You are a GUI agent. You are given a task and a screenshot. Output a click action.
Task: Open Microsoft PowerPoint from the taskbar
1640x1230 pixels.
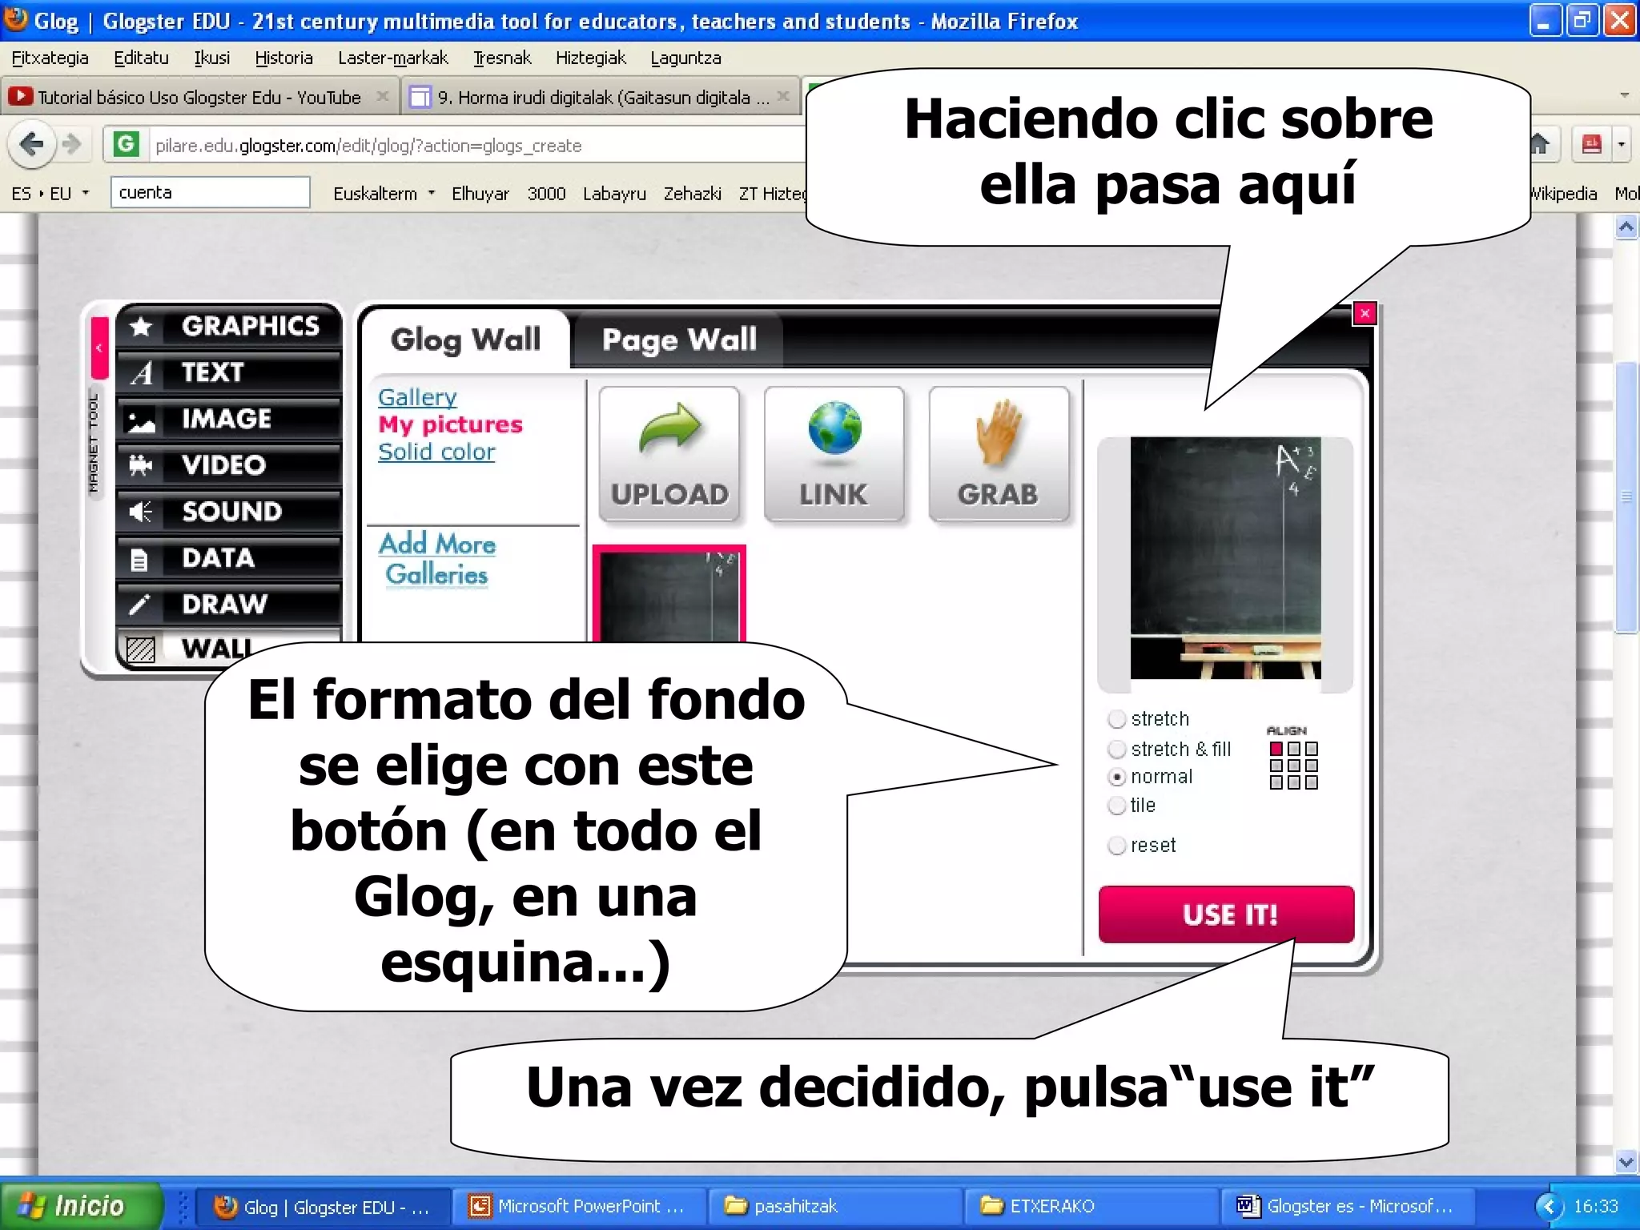[579, 1206]
